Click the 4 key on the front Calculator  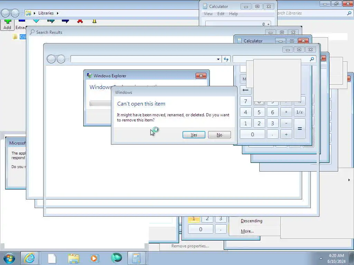coord(245,112)
